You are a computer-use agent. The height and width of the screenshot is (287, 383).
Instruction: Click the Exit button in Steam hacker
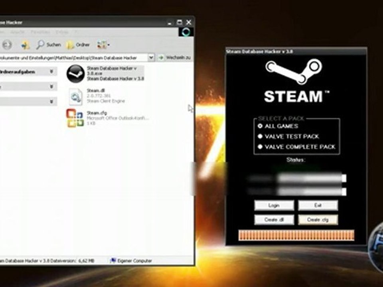tap(318, 206)
